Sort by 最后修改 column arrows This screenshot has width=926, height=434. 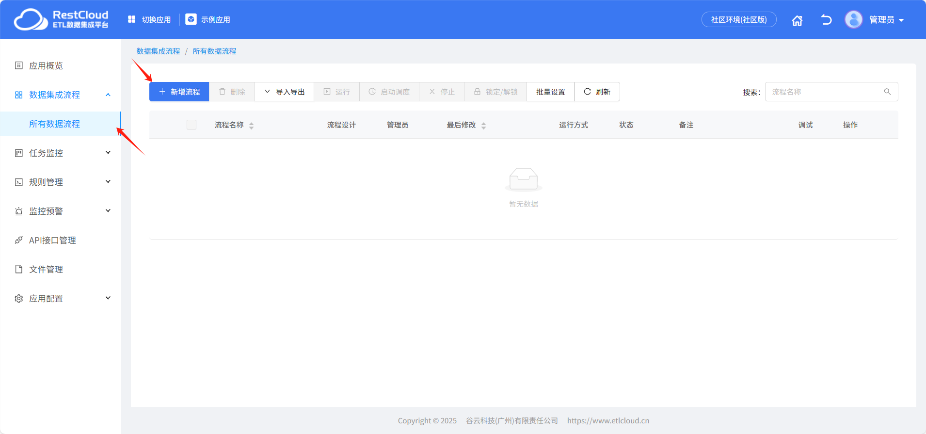tap(483, 126)
